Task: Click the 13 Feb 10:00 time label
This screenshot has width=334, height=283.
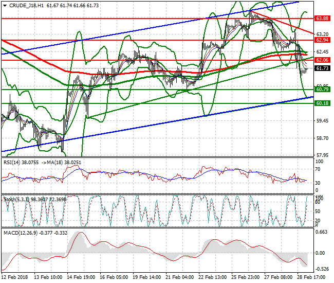Action: pos(48,277)
